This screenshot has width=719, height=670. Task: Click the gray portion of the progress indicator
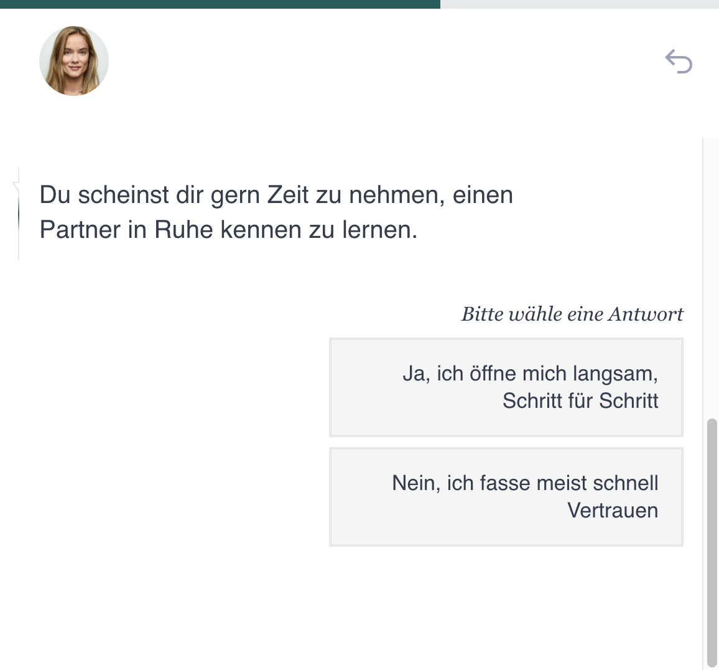(578, 5)
